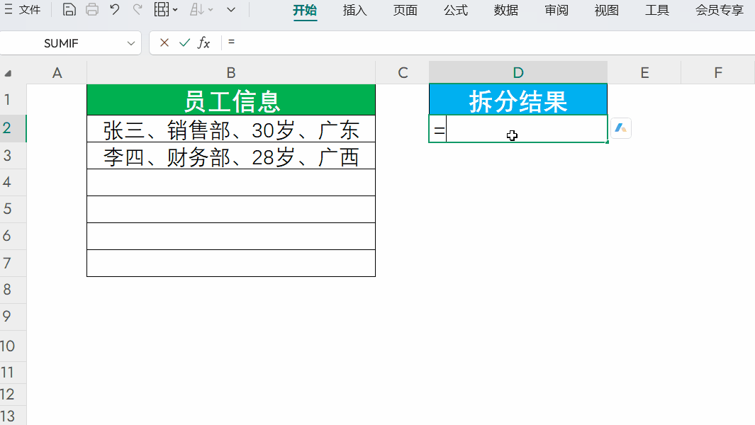Screen dimensions: 755x425
Task: Open the 数据 tab
Action: (506, 10)
